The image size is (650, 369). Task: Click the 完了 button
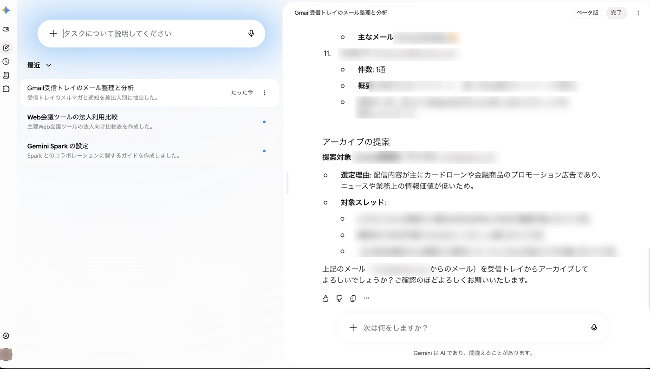coord(616,13)
